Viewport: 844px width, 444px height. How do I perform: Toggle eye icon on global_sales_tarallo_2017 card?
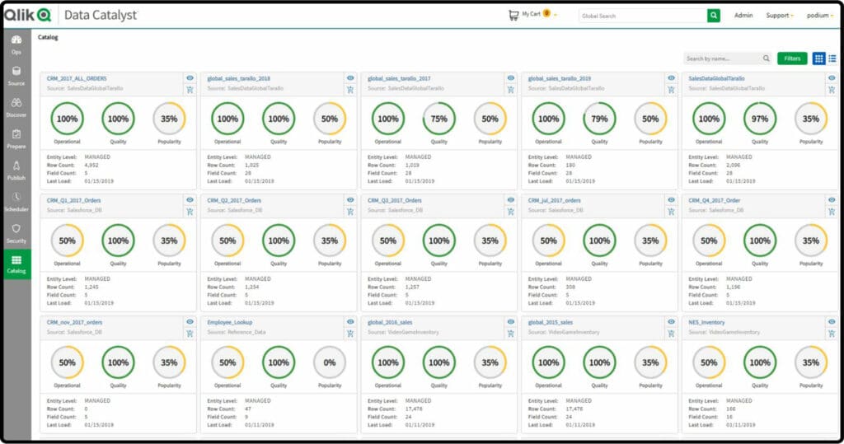click(x=511, y=78)
